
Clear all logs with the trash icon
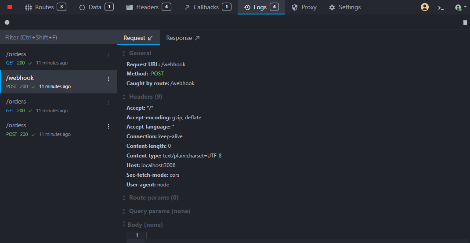[465, 22]
